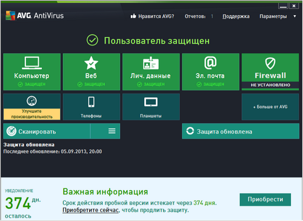Click the Сканировать button
This screenshot has width=303, height=221.
[x=47, y=131]
